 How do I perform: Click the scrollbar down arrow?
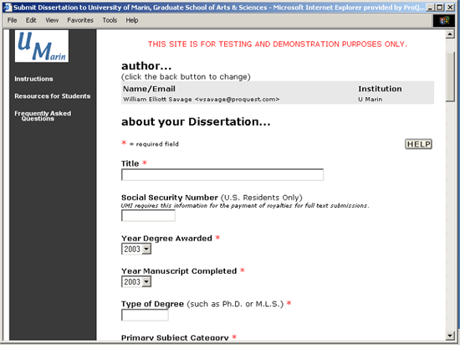point(450,336)
